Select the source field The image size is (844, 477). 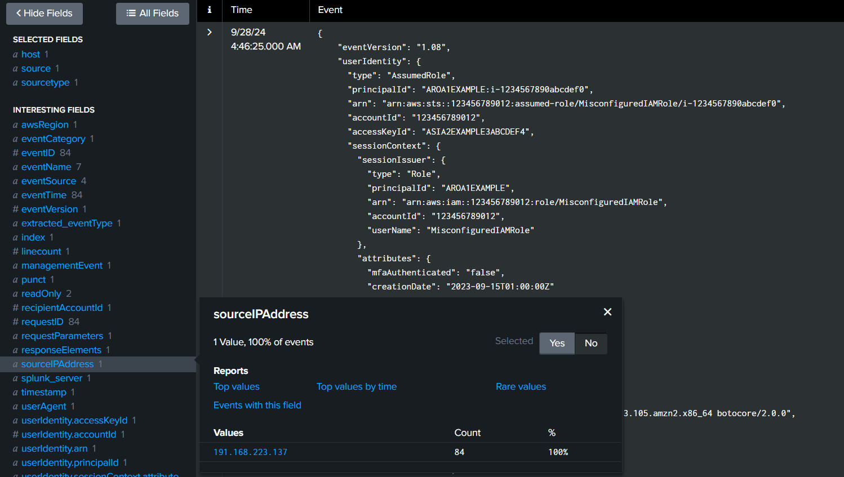(x=36, y=68)
